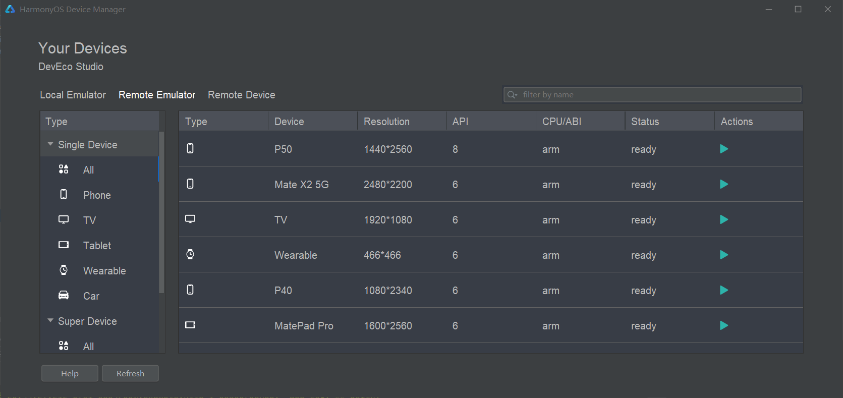The image size is (843, 398).
Task: Collapse the Single Device tree group
Action: [50, 144]
